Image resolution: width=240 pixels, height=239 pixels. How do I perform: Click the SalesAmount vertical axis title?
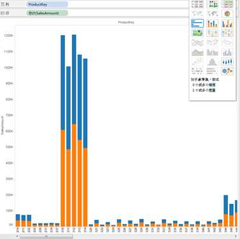point(3,125)
